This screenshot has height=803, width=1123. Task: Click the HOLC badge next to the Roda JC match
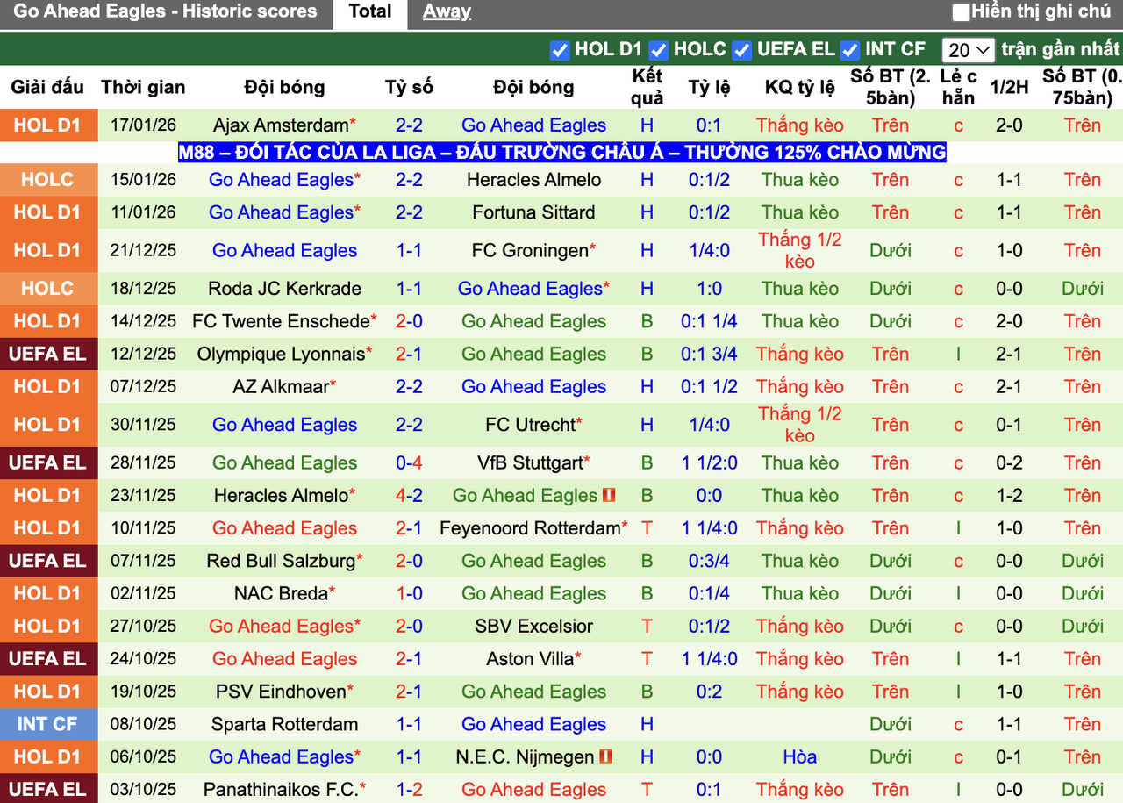tap(49, 288)
